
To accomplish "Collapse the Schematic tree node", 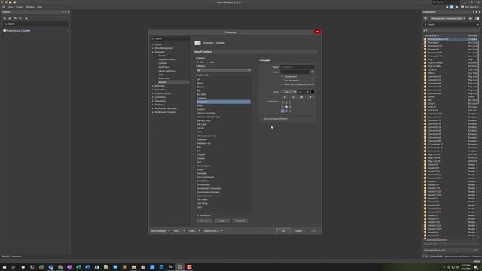I will [x=153, y=52].
